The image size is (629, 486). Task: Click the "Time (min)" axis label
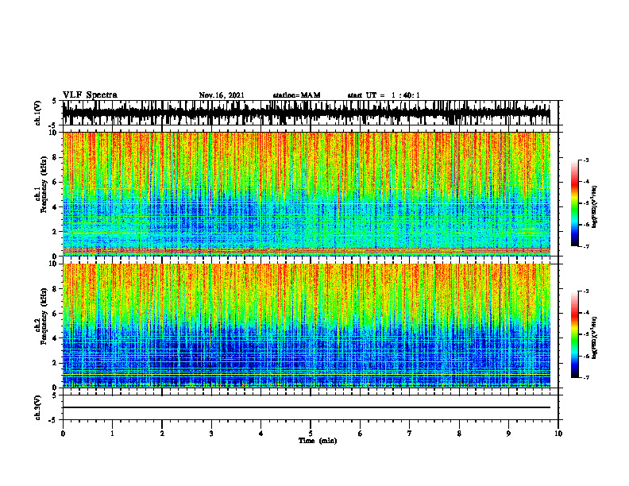pos(318,441)
